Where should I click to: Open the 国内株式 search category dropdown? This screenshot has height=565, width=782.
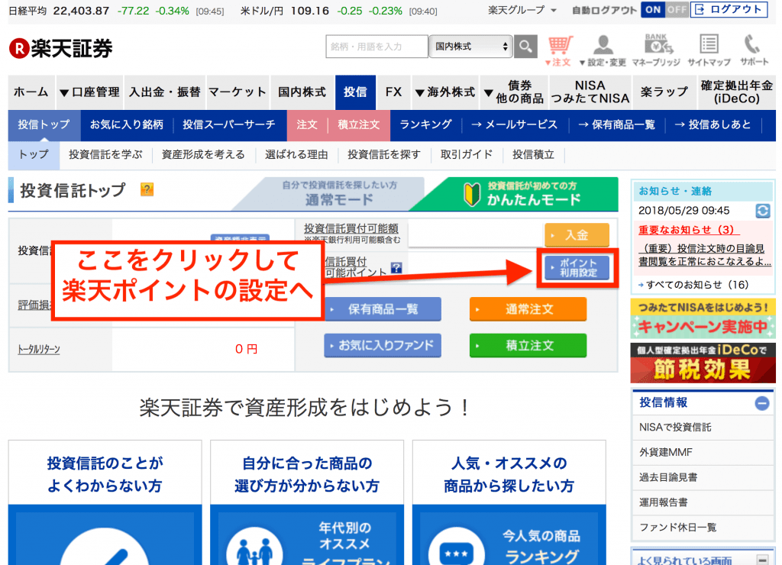click(x=470, y=47)
